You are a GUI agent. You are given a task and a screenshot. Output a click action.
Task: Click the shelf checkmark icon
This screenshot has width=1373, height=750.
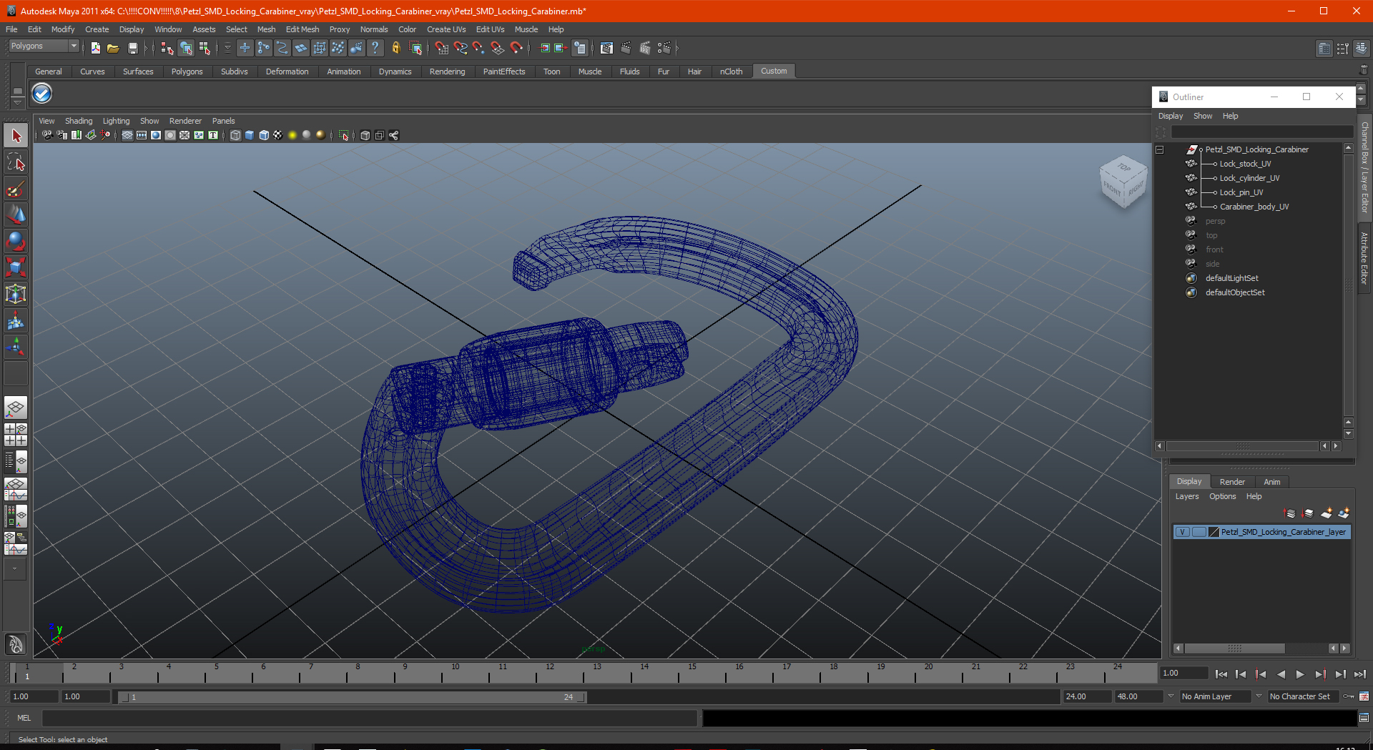pyautogui.click(x=42, y=94)
